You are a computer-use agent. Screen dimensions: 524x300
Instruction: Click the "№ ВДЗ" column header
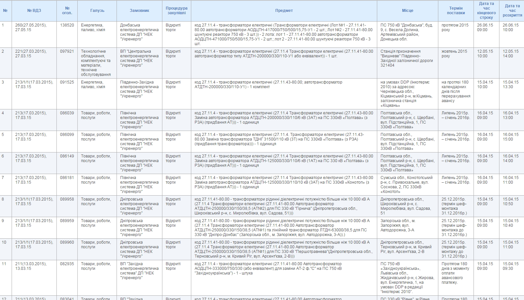coord(34,11)
